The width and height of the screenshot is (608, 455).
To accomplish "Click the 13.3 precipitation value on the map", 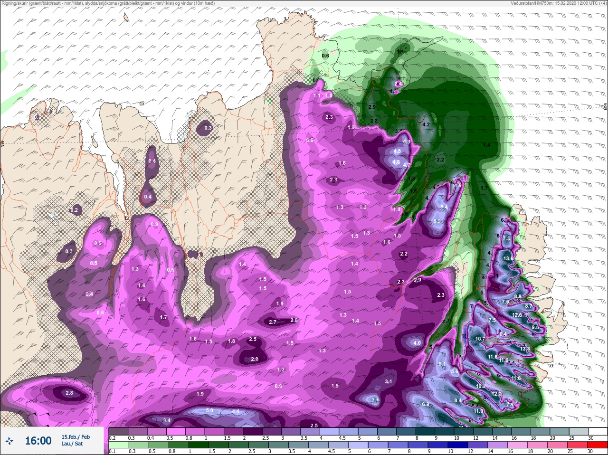I will point(525,349).
